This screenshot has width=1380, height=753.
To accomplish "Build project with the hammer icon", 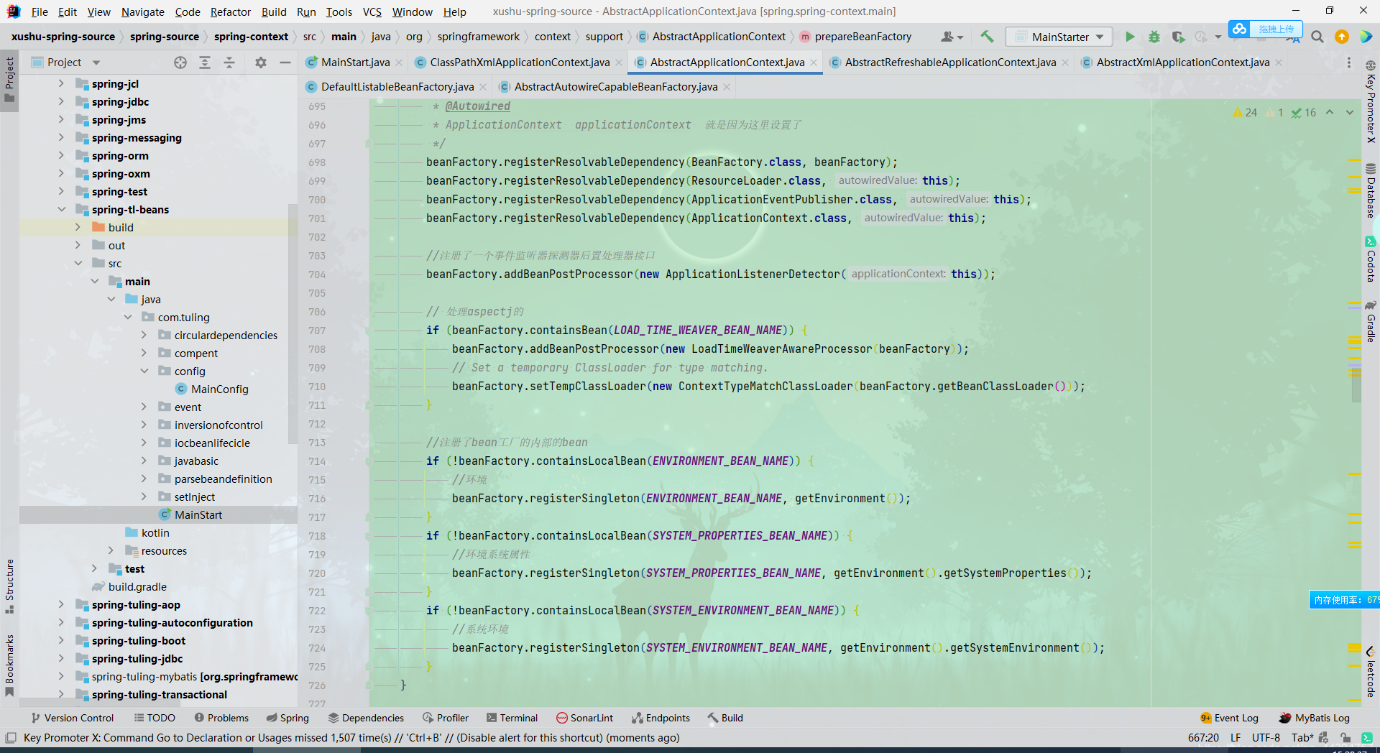I will (987, 37).
